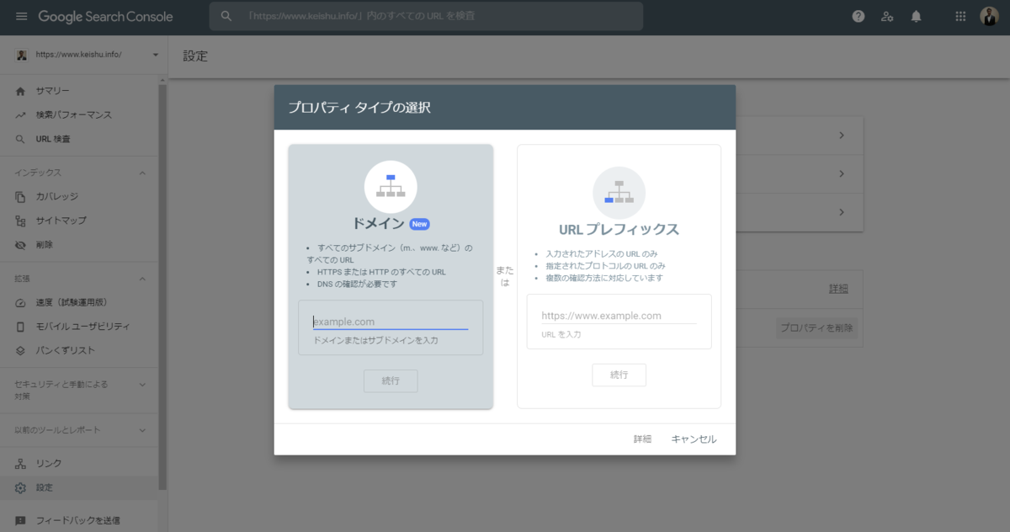
Task: Click the home icon beside サマリー
Action: pos(21,91)
